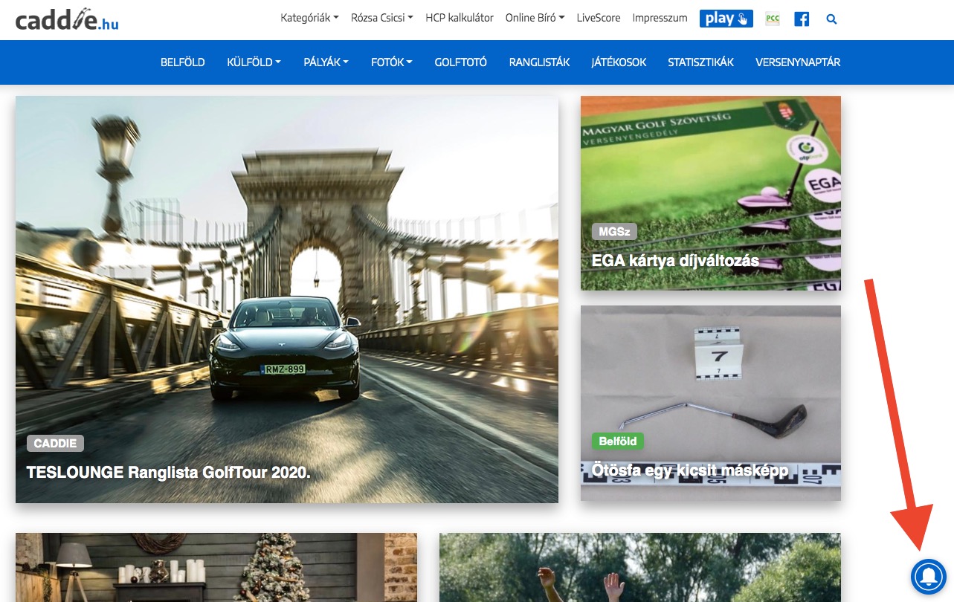Open the PCC icon link

coord(773,19)
